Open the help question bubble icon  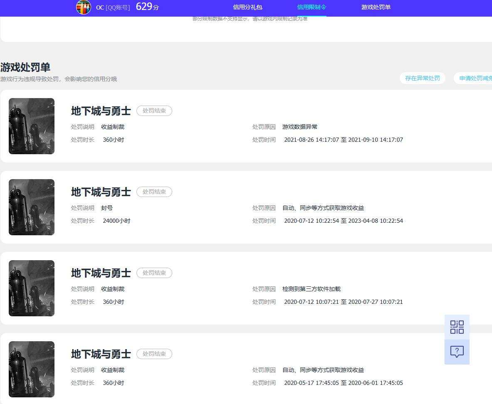(x=457, y=352)
